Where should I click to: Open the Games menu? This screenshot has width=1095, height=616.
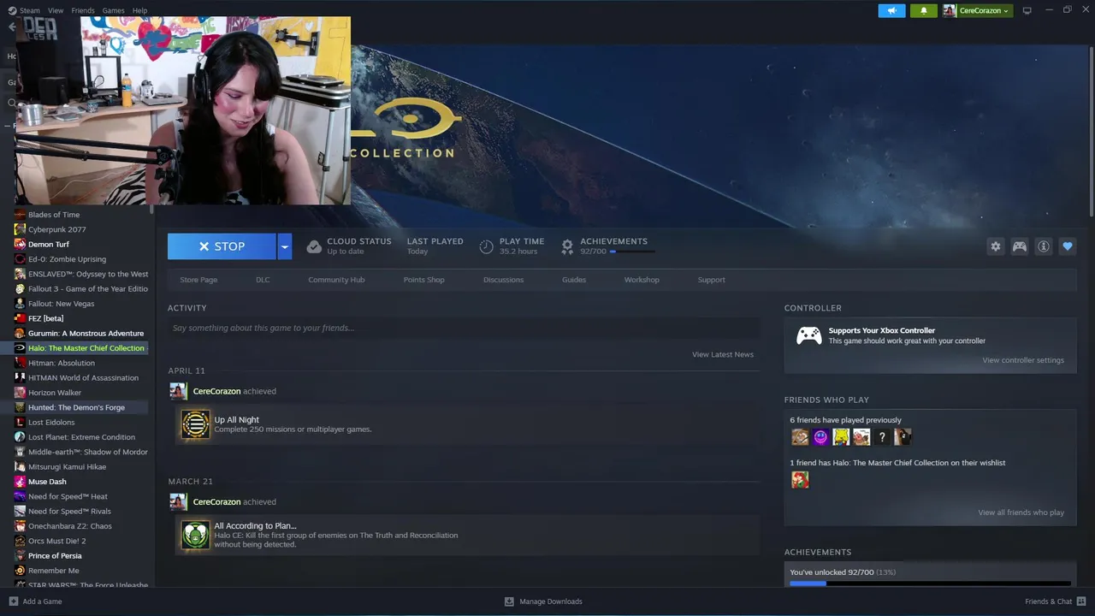pos(113,11)
